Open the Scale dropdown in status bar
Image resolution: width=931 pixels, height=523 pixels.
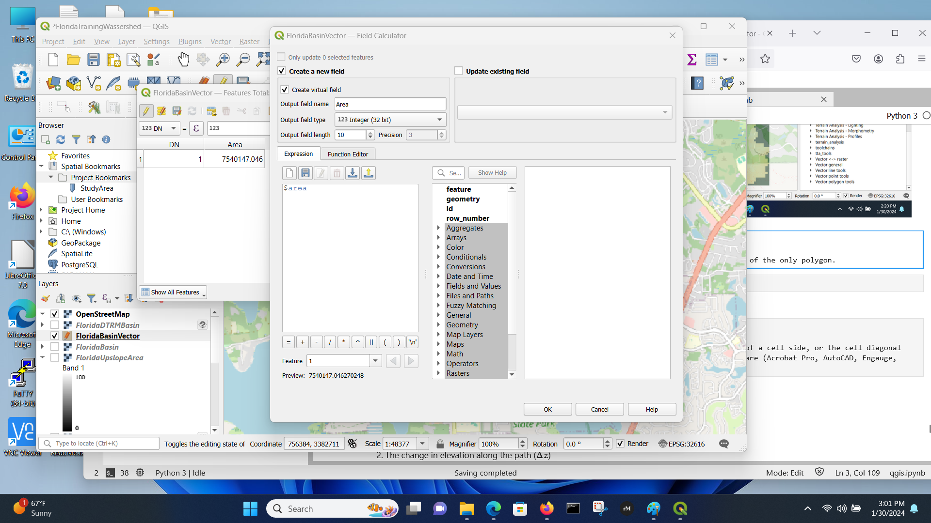coord(422,444)
